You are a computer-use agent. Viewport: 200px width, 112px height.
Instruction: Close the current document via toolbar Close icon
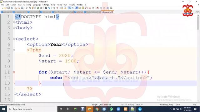coord(15,8)
